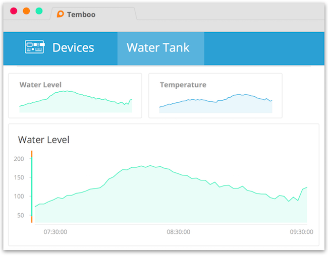The height and width of the screenshot is (256, 328).
Task: Switch to the Water Tank tab
Action: point(158,48)
